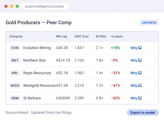Image resolution: width=164 pixels, height=121 pixels.
Task: Click the Company column header
Action: coord(16,36)
